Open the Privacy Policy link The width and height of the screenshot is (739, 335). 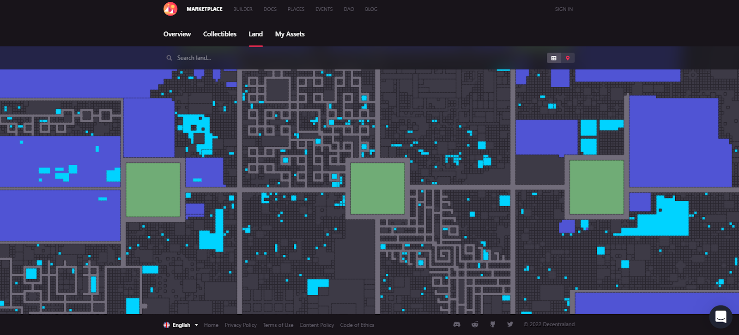[x=241, y=325]
